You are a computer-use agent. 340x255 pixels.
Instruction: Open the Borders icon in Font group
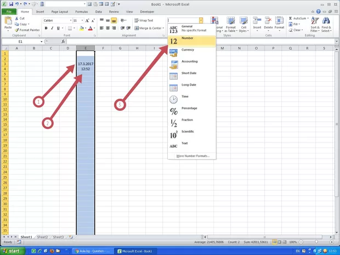pyautogui.click(x=70, y=28)
